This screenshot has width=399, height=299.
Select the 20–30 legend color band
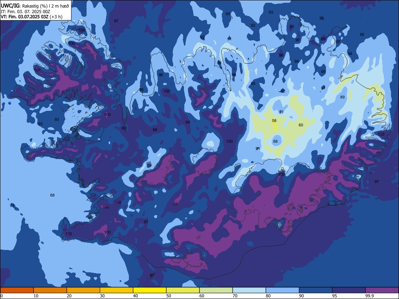point(83,290)
